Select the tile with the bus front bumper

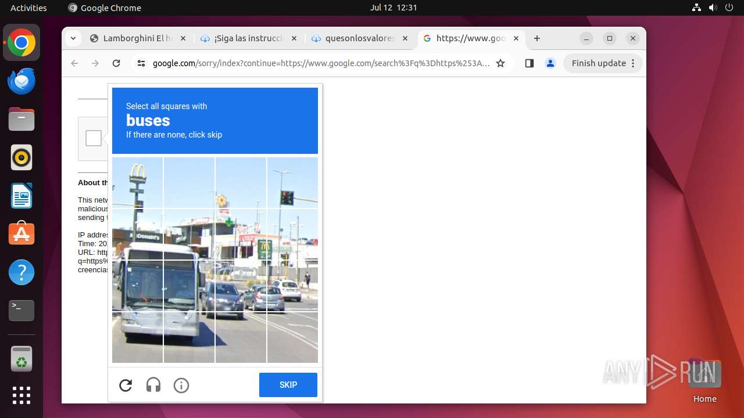pos(137,337)
